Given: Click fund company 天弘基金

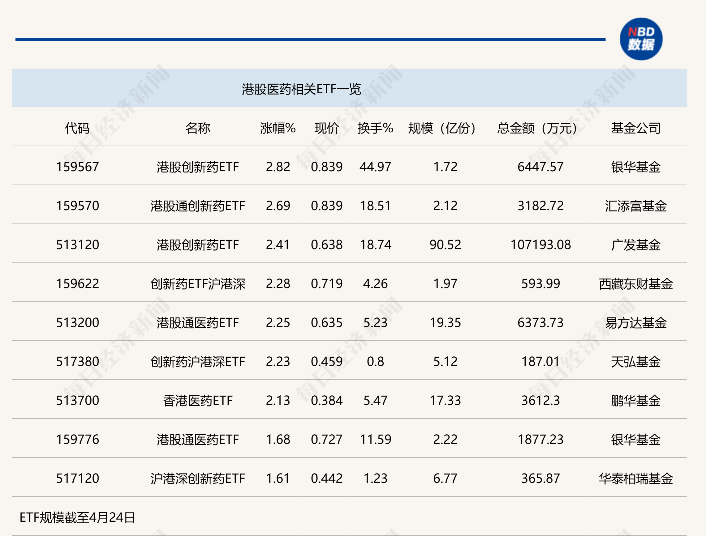Looking at the screenshot, I should [636, 361].
